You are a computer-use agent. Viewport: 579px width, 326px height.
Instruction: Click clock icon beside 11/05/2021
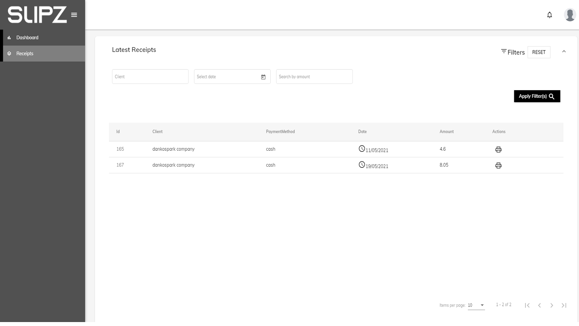[x=362, y=149]
